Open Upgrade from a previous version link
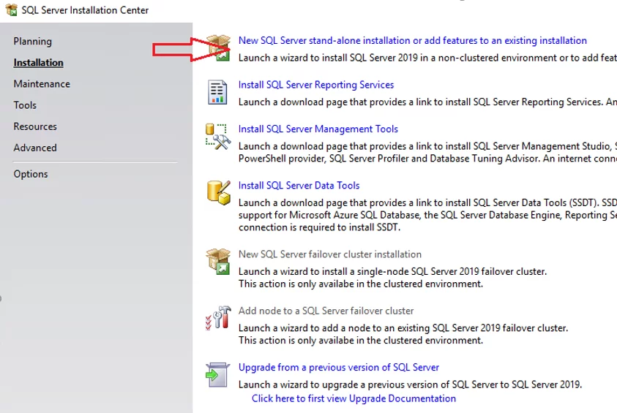This screenshot has height=413, width=617. tap(339, 368)
